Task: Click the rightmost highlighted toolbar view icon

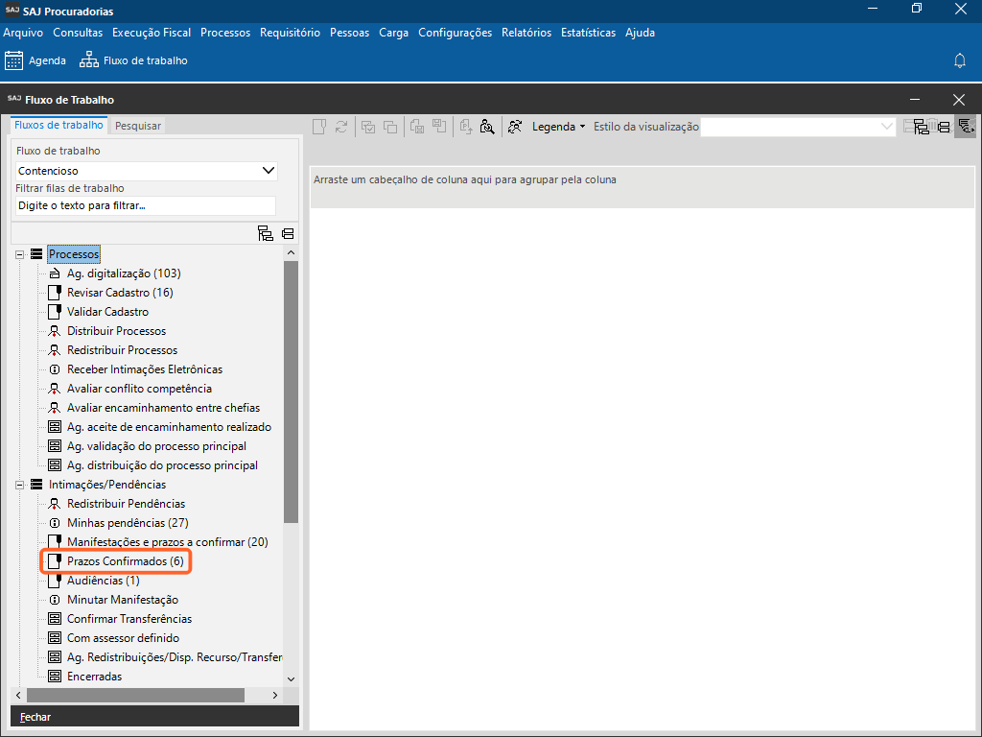Action: (965, 127)
